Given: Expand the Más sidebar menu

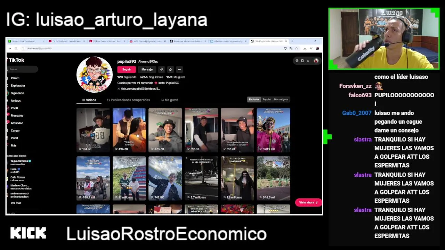Looking at the screenshot, I should (14, 145).
